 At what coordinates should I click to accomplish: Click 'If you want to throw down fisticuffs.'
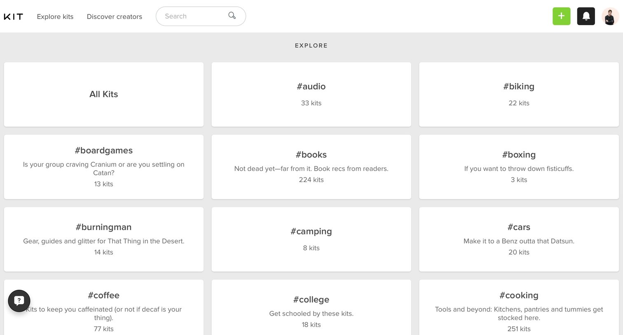pos(519,169)
